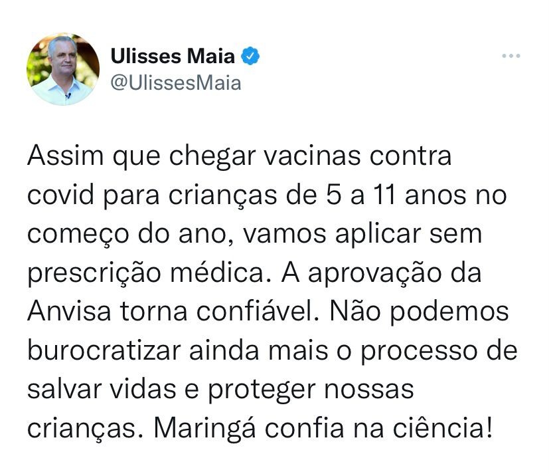549x474 pixels.
Task: Click the blue verified badge
Action: pos(250,57)
